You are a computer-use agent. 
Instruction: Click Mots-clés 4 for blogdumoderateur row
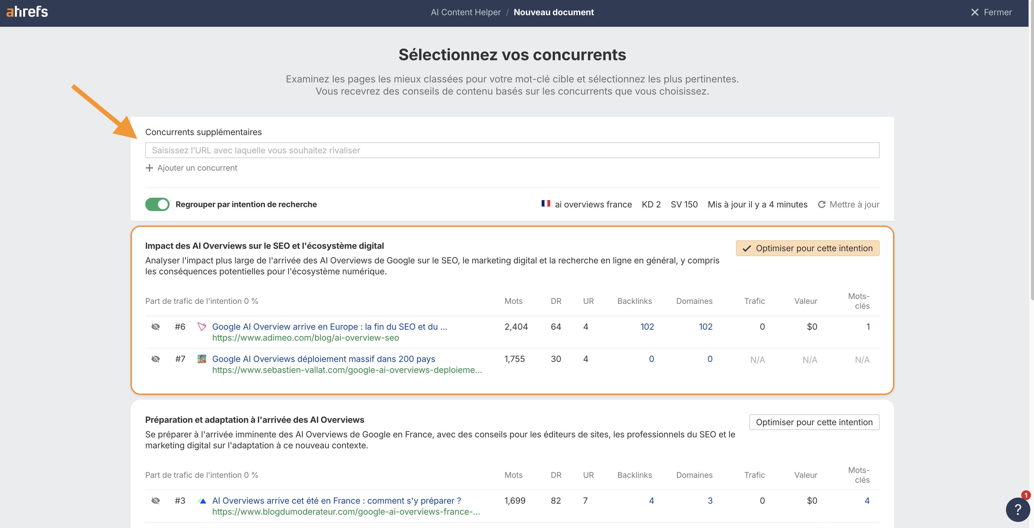(867, 501)
